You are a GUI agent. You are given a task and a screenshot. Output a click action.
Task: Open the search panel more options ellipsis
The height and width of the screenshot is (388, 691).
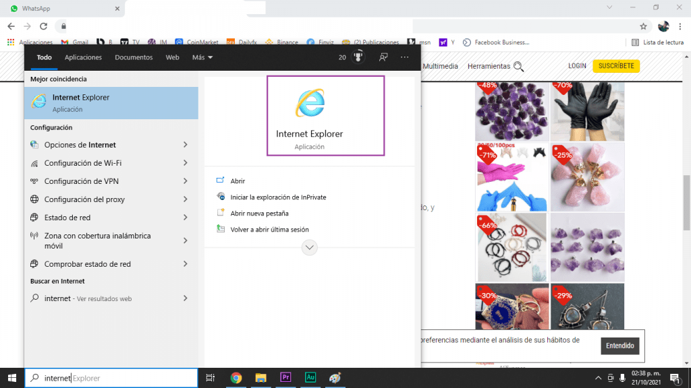point(405,57)
